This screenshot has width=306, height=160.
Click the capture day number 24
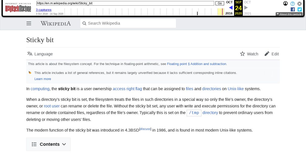point(238,8)
